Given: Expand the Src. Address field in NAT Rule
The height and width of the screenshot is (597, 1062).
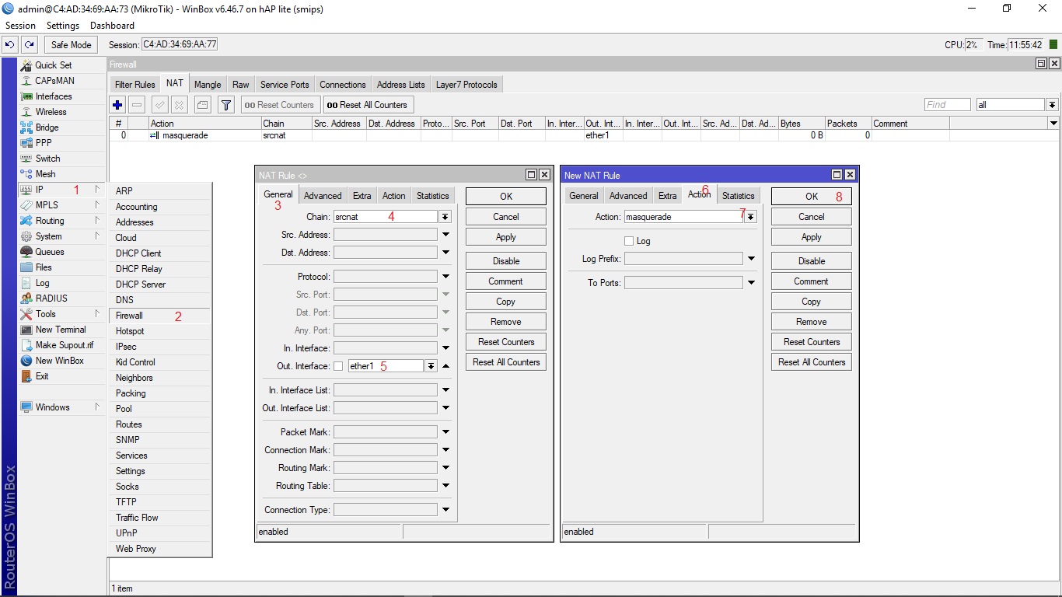Looking at the screenshot, I should point(446,234).
